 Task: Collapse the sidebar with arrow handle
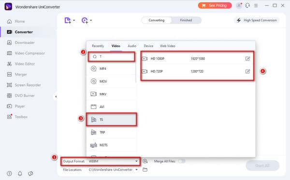[56, 96]
